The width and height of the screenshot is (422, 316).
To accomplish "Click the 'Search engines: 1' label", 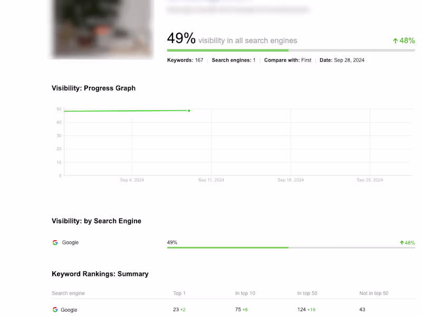I will pyautogui.click(x=233, y=61).
